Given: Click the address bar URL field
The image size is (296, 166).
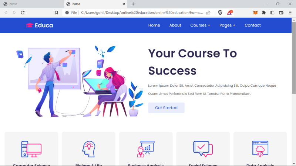Looking at the screenshot, I should coord(142,13).
